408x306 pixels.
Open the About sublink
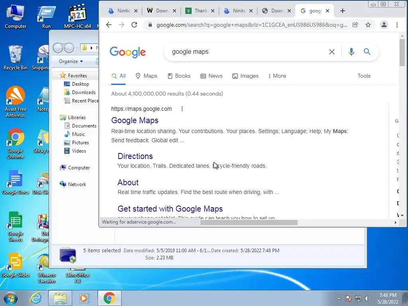pos(128,182)
